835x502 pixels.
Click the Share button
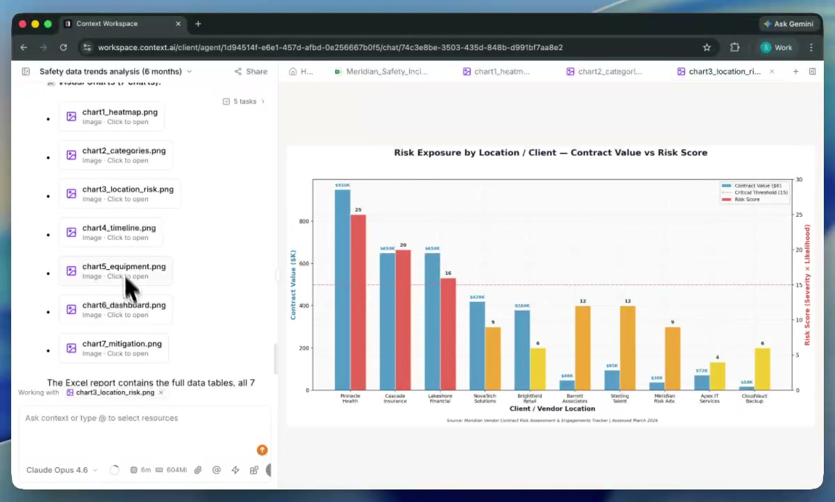[251, 71]
